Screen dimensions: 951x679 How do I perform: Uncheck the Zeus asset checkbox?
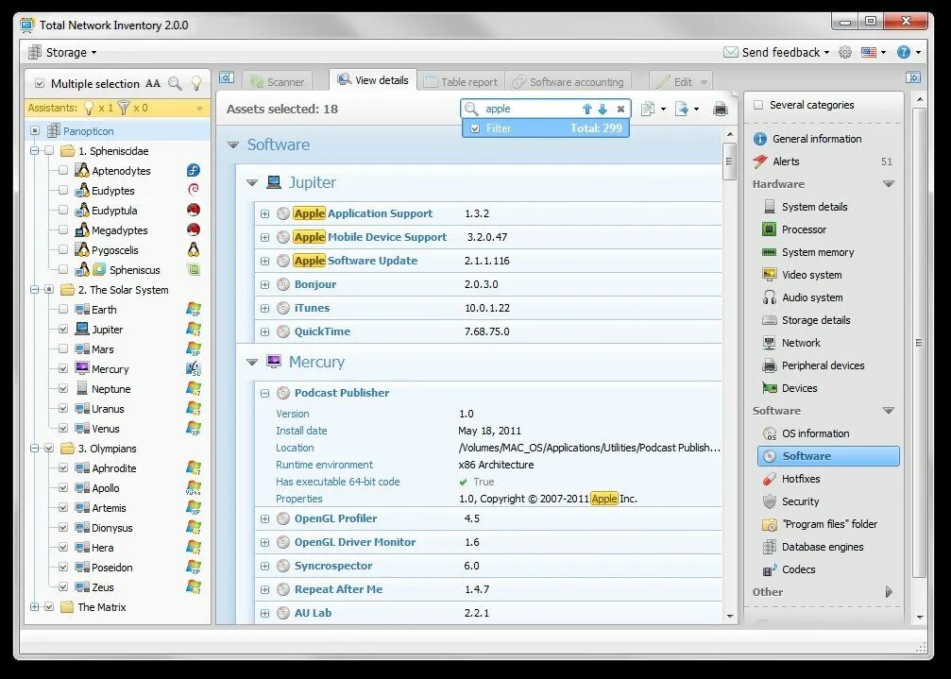(x=63, y=586)
